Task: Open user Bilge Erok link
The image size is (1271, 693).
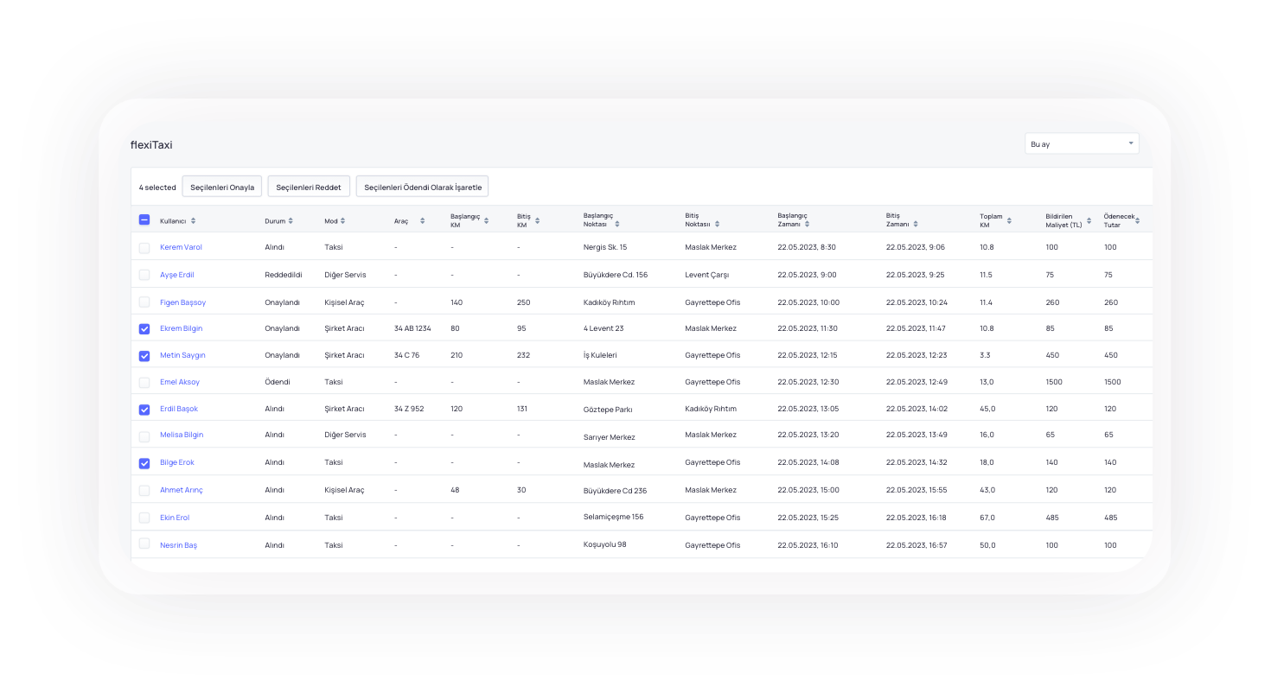Action: coord(177,462)
